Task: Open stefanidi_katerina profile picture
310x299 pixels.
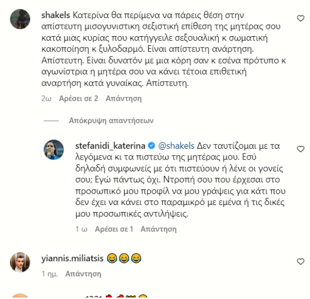Action: click(53, 150)
